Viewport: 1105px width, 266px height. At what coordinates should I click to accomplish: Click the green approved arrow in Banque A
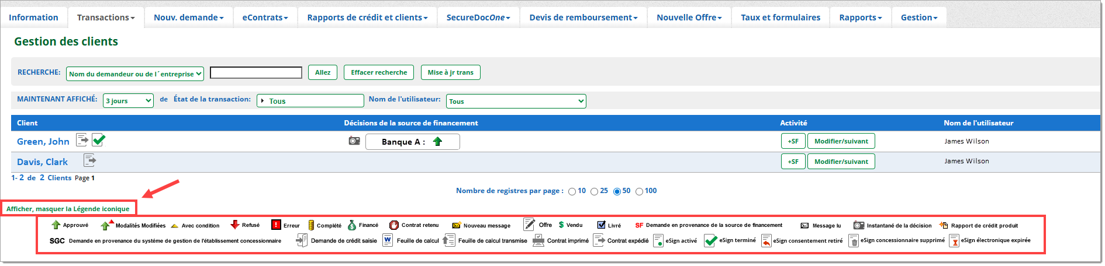(437, 142)
